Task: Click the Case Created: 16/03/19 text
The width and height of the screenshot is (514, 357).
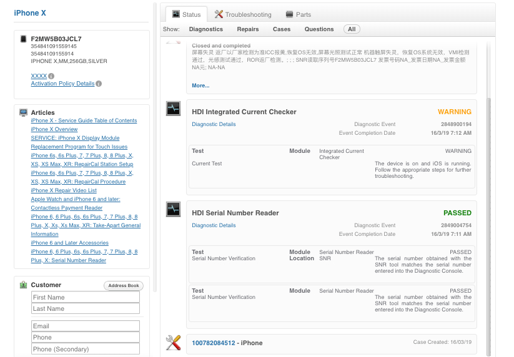Action: click(442, 342)
